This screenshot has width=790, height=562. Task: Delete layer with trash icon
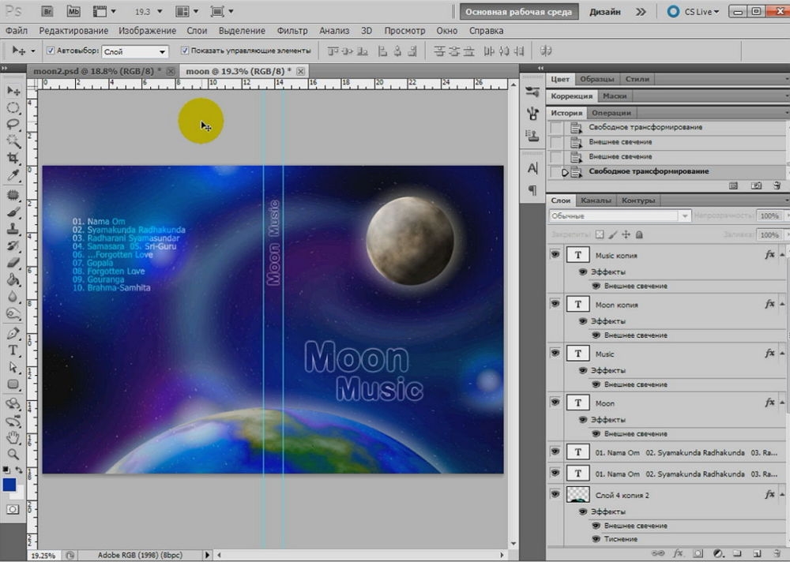point(777,553)
